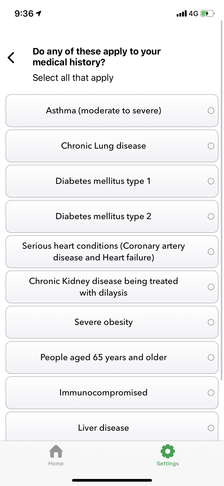The width and height of the screenshot is (224, 486).
Task: Open the Settings gear tab
Action: pos(167,455)
